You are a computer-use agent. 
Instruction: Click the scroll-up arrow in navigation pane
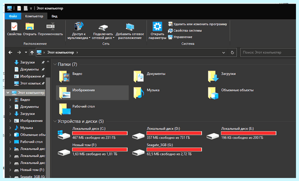click(x=48, y=62)
